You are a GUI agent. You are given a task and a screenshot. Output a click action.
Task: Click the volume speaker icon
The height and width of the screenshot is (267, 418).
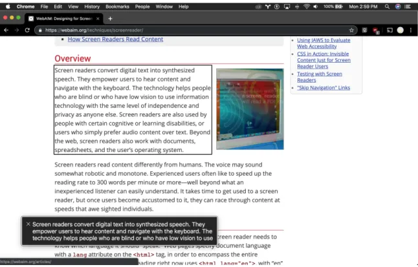[x=316, y=6]
